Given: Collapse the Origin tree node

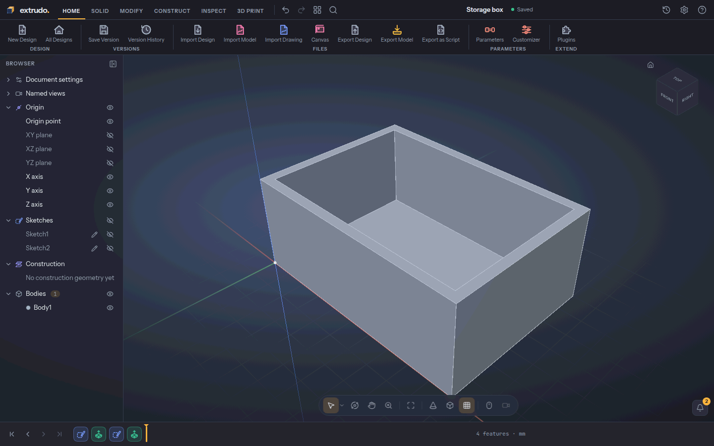Looking at the screenshot, I should coord(8,108).
